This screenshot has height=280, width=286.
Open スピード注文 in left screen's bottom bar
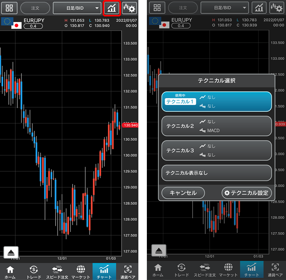point(57,271)
